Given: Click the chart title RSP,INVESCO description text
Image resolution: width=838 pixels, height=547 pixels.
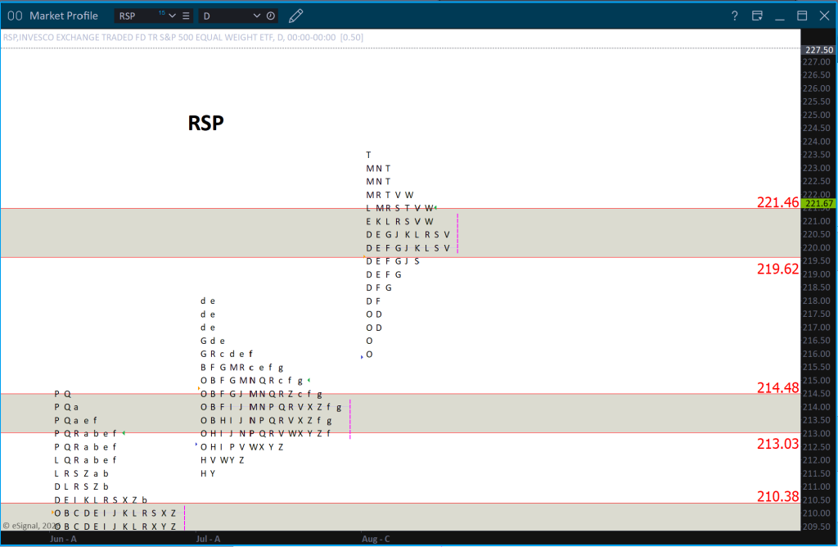Looking at the screenshot, I should point(182,38).
